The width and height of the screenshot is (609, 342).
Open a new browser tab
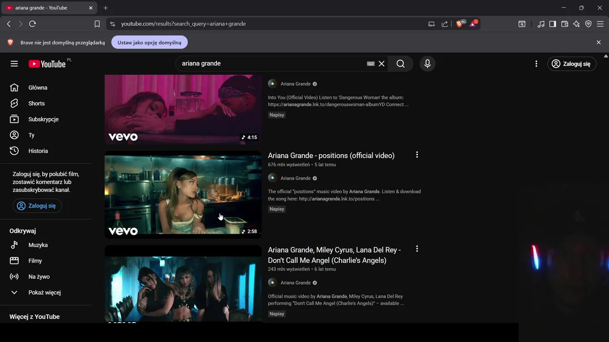click(x=106, y=8)
